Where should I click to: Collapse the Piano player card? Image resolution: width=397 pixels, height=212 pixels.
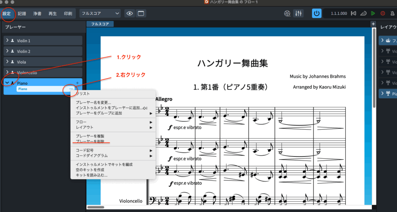coord(7,83)
